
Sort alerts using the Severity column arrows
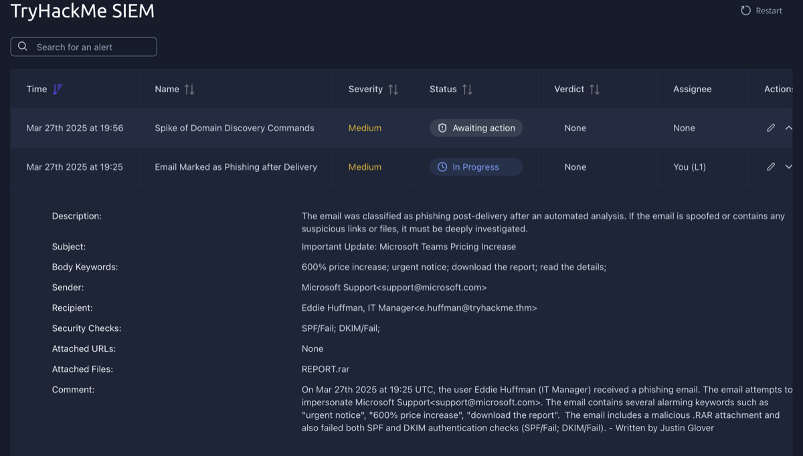pos(393,88)
